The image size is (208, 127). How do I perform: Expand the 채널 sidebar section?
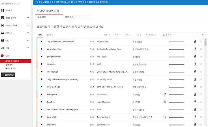28,40
